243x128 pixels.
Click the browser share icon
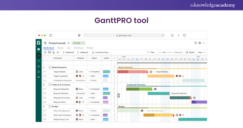click(x=172, y=35)
